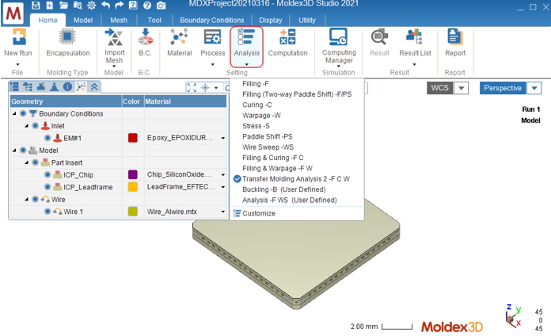The height and width of the screenshot is (336, 551).
Task: Undo the last action
Action: (x=105, y=5)
